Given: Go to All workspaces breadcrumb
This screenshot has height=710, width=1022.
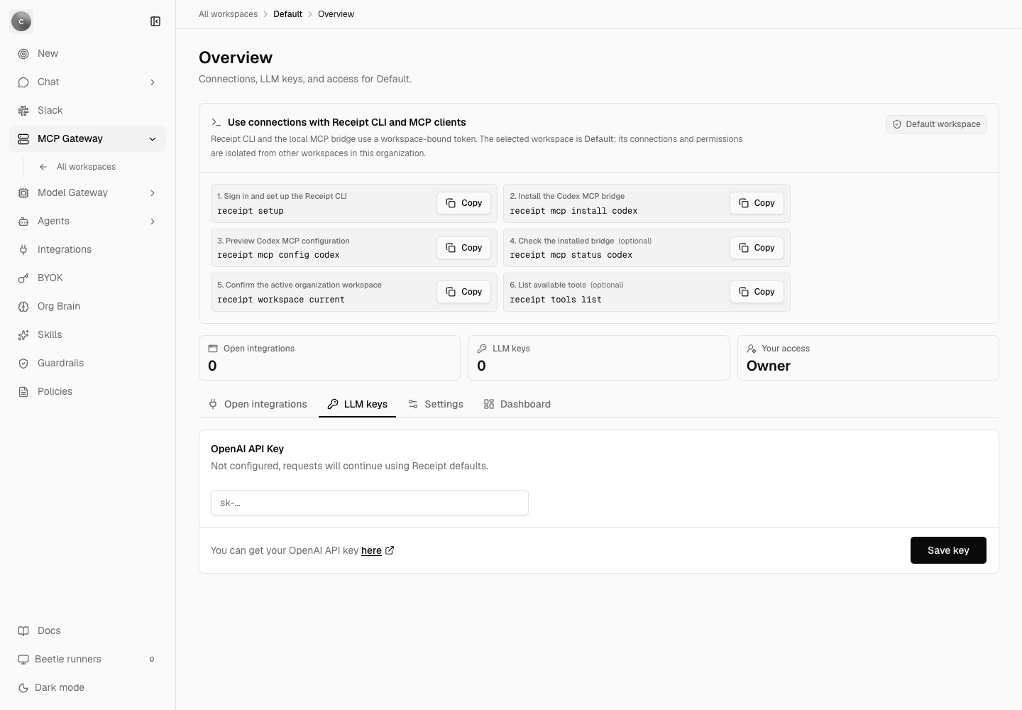Looking at the screenshot, I should (228, 14).
